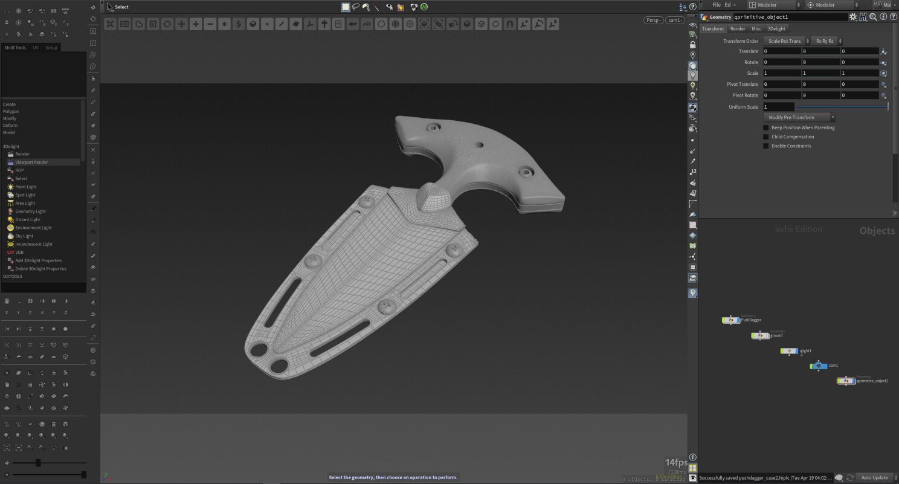
Task: Select the Deform shelf category
Action: tap(10, 125)
